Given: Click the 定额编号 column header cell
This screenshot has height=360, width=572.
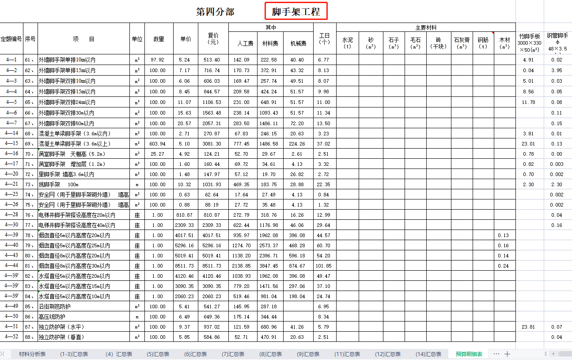Looking at the screenshot, I should [x=11, y=39].
